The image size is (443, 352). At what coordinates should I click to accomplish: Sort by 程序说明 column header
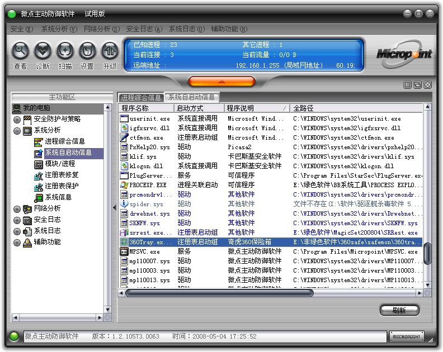[x=257, y=108]
